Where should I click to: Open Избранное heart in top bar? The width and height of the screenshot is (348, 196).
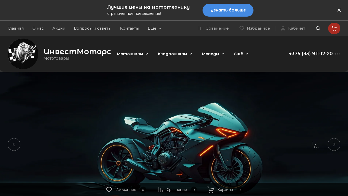pos(242,28)
